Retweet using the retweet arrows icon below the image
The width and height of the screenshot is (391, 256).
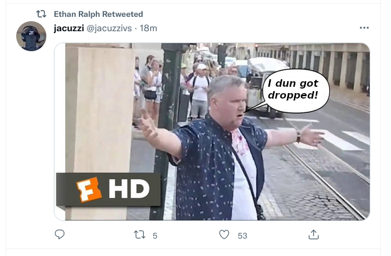click(x=140, y=235)
